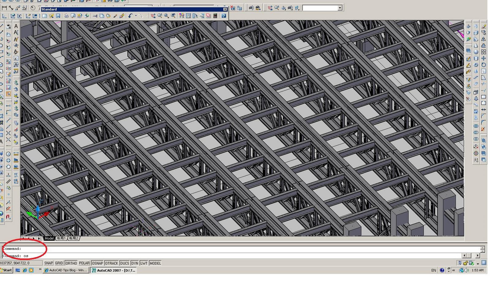Viewport: 490px width, 306px height.
Task: Enable SNAP mode in the status bar
Action: 48,263
